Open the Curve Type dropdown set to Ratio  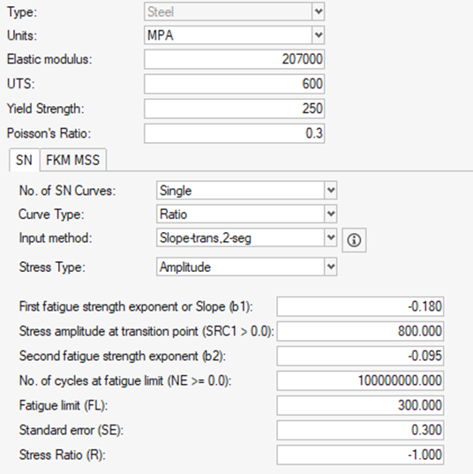246,214
